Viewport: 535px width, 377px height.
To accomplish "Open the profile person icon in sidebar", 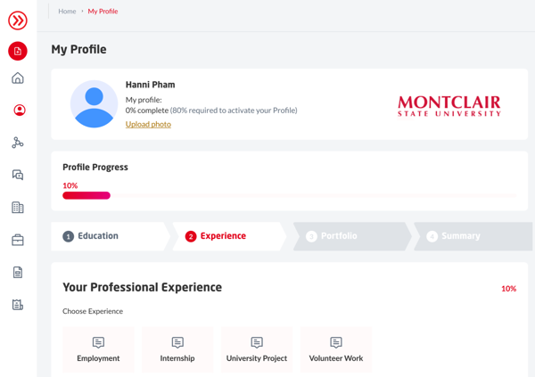I will click(x=19, y=111).
